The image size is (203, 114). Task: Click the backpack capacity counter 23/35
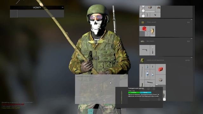point(187,60)
